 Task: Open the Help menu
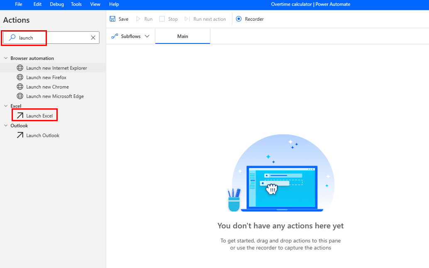point(114,4)
